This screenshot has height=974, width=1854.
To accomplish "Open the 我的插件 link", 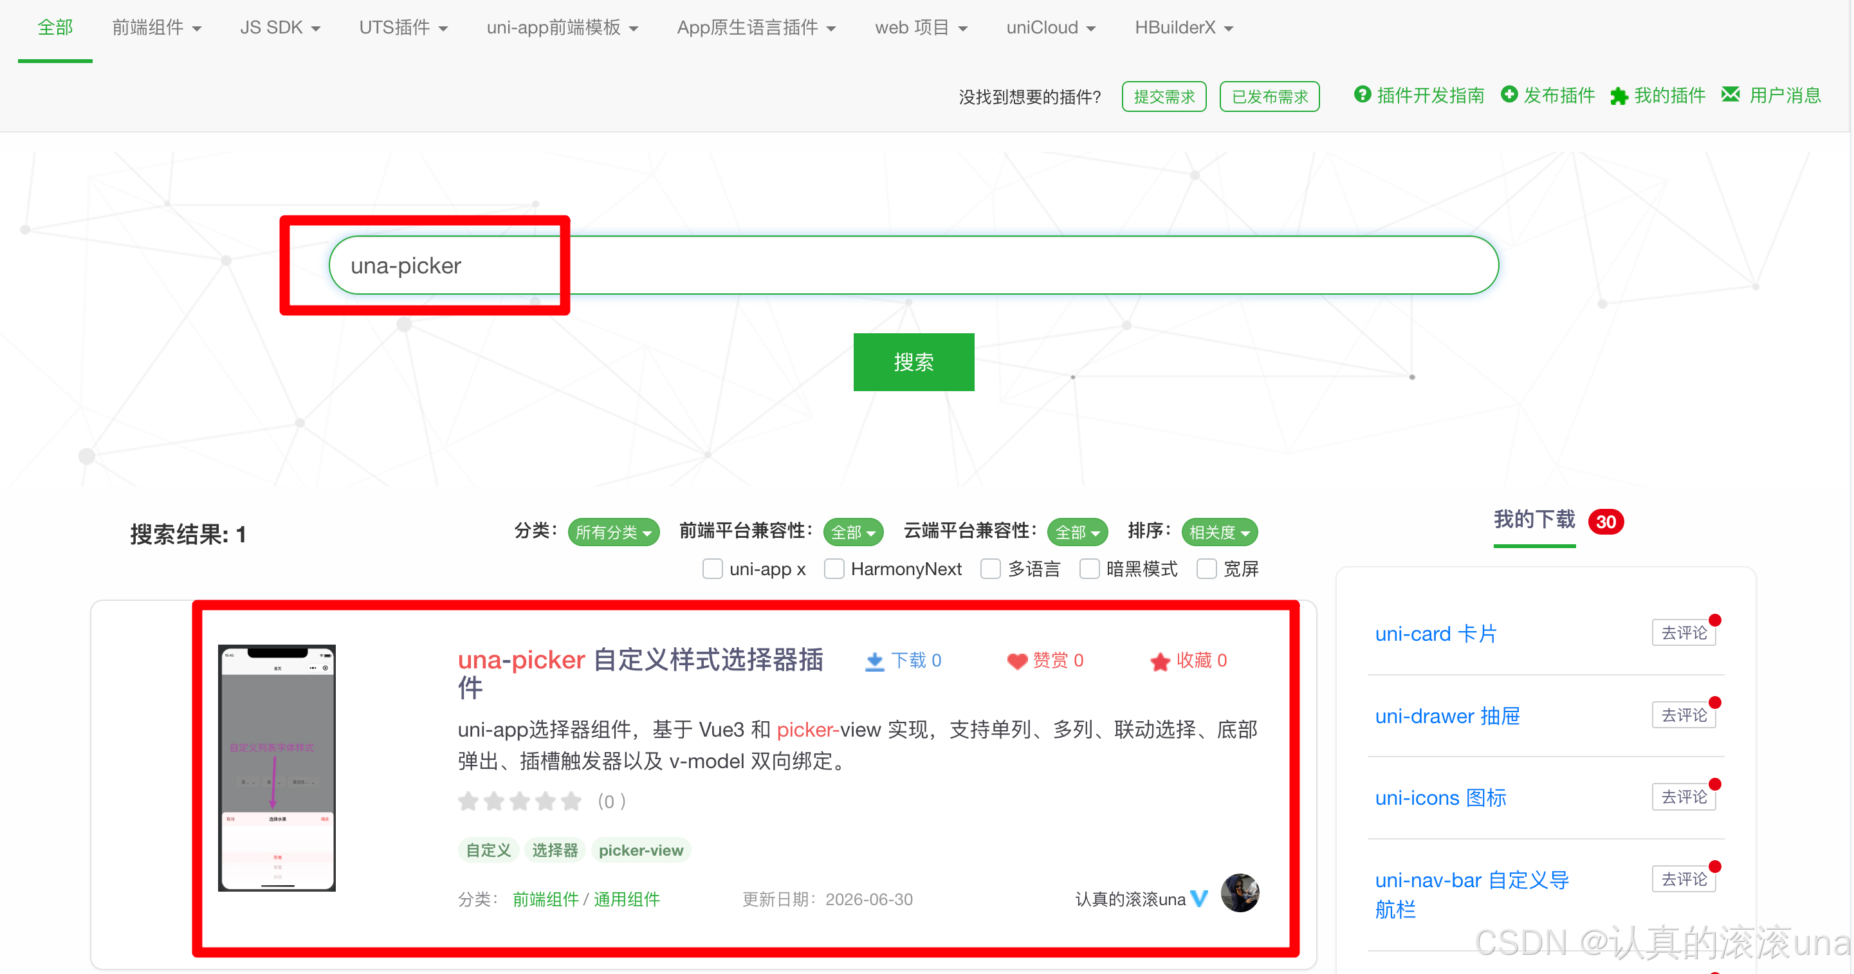I will 1669,95.
